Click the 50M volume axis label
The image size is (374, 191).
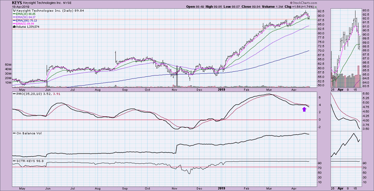[7, 65]
